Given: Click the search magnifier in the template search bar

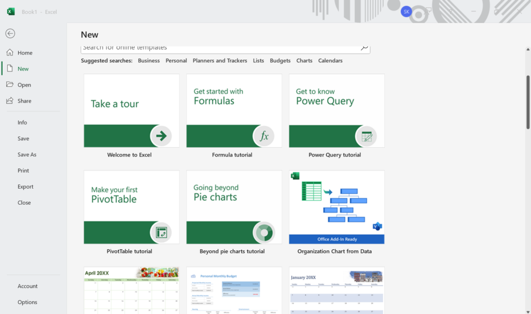Looking at the screenshot, I should click(365, 47).
